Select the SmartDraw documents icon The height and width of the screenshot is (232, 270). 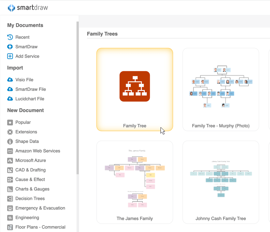26,47
